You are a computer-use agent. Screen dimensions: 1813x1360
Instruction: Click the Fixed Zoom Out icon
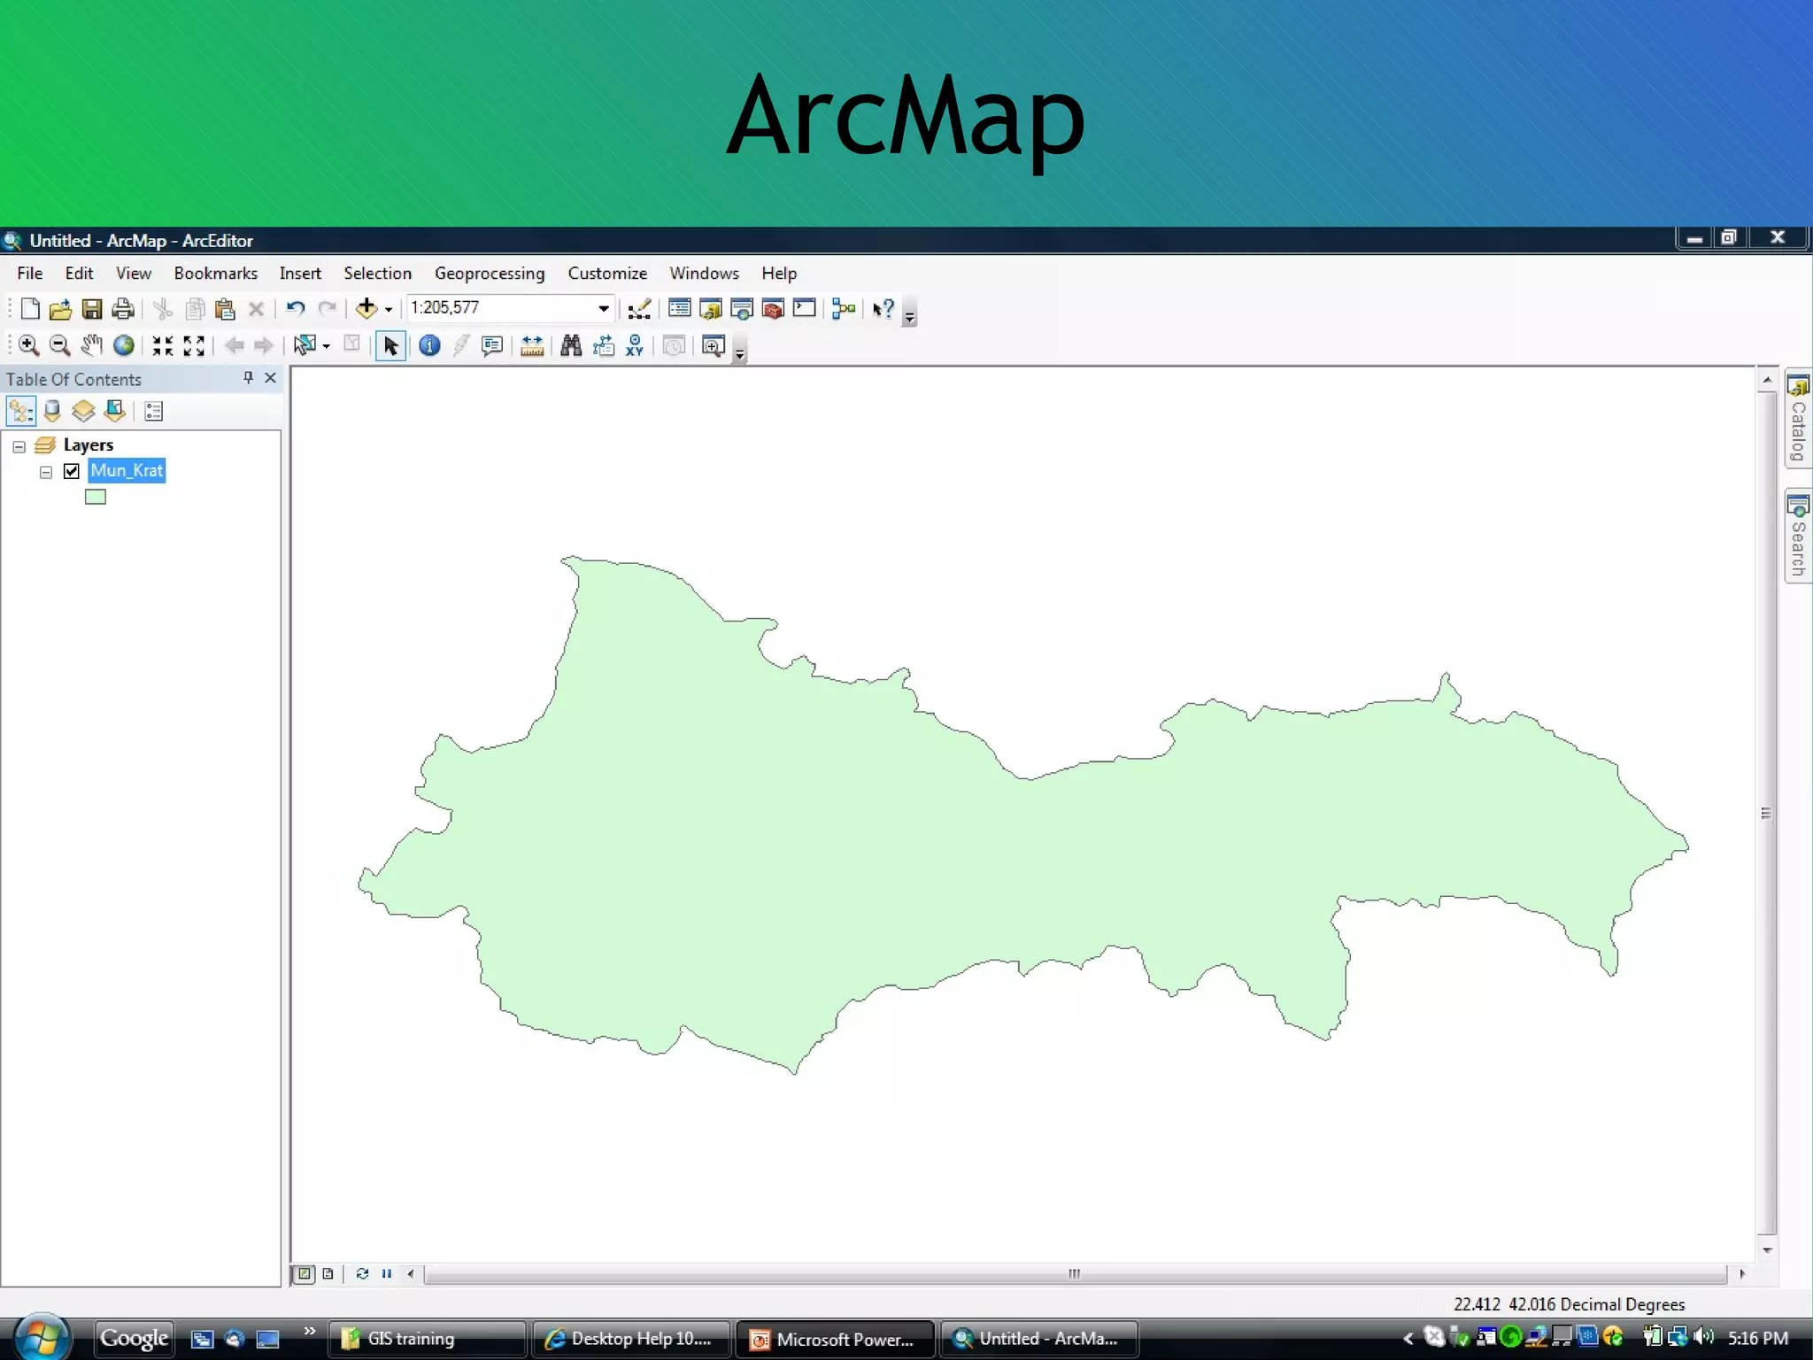194,345
